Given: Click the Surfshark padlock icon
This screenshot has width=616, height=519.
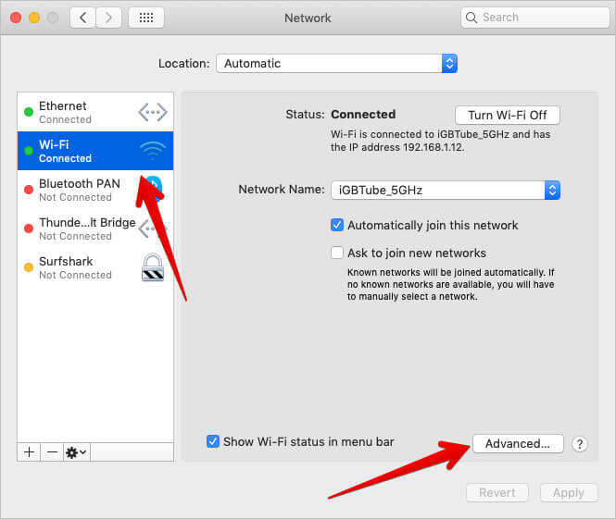Looking at the screenshot, I should pyautogui.click(x=153, y=267).
